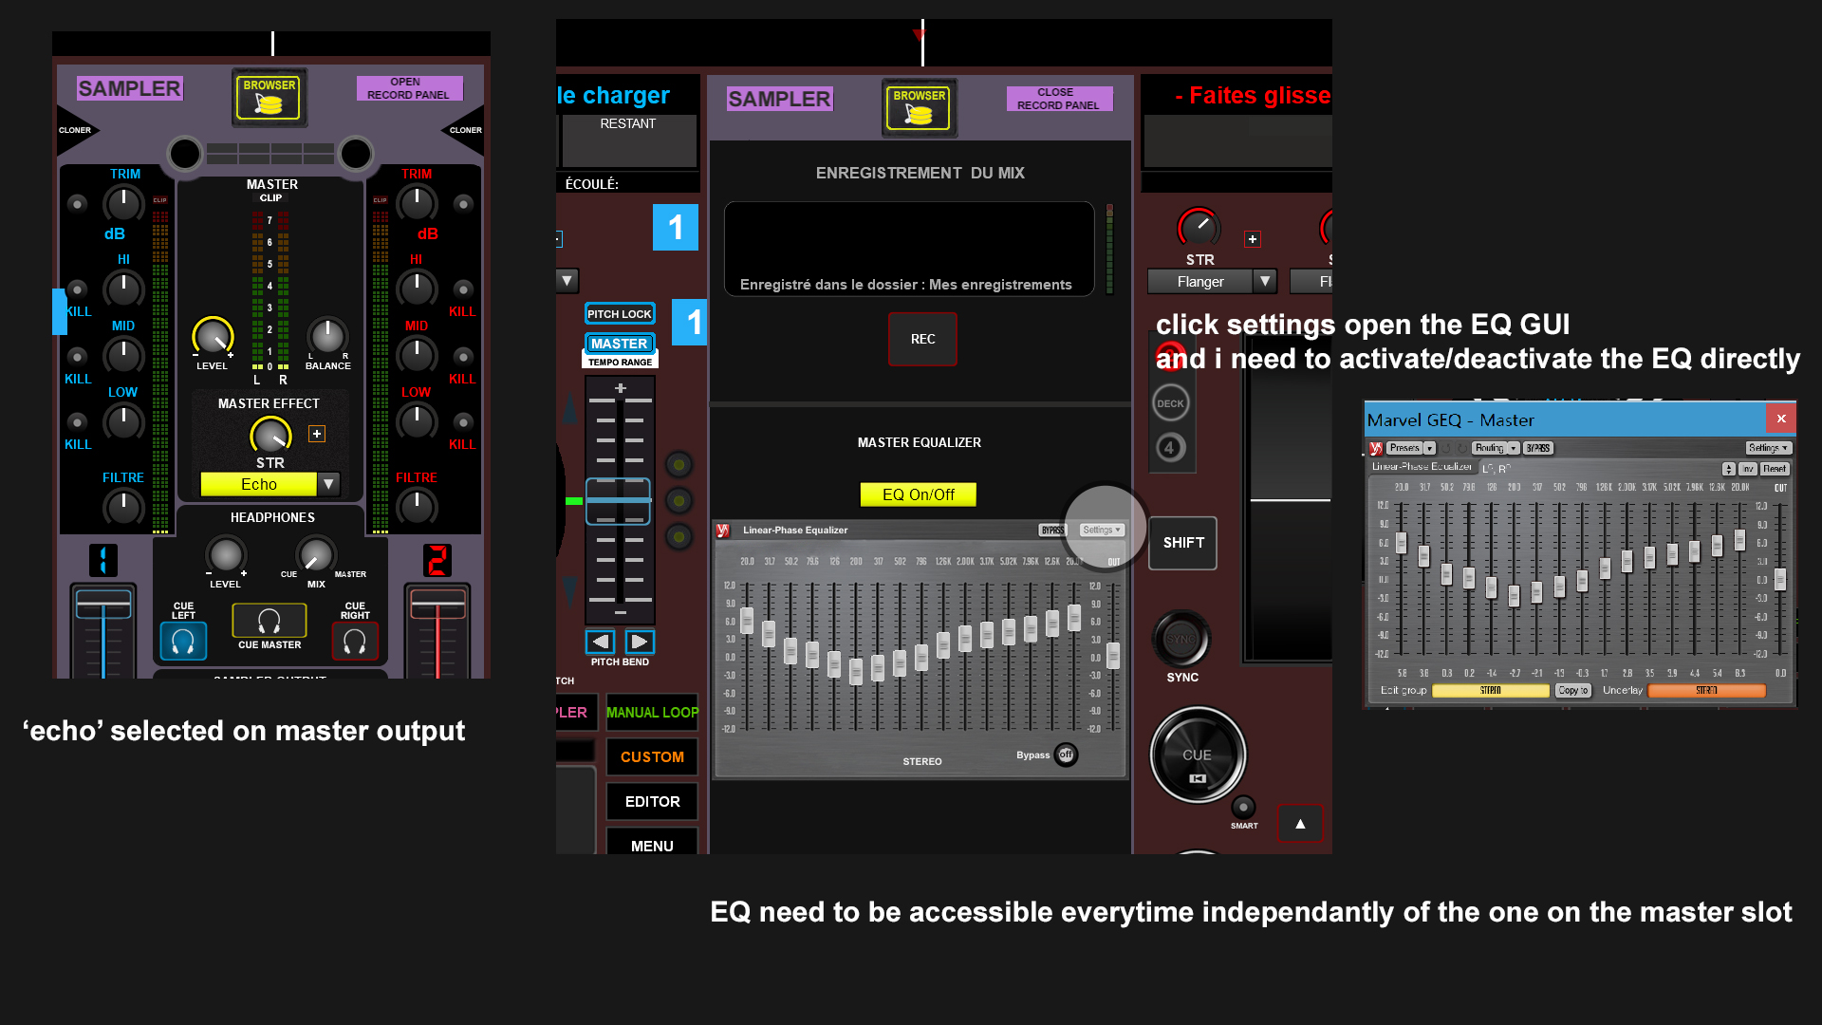Click the plus icon beside Flanger STR knob

pos(1253,239)
